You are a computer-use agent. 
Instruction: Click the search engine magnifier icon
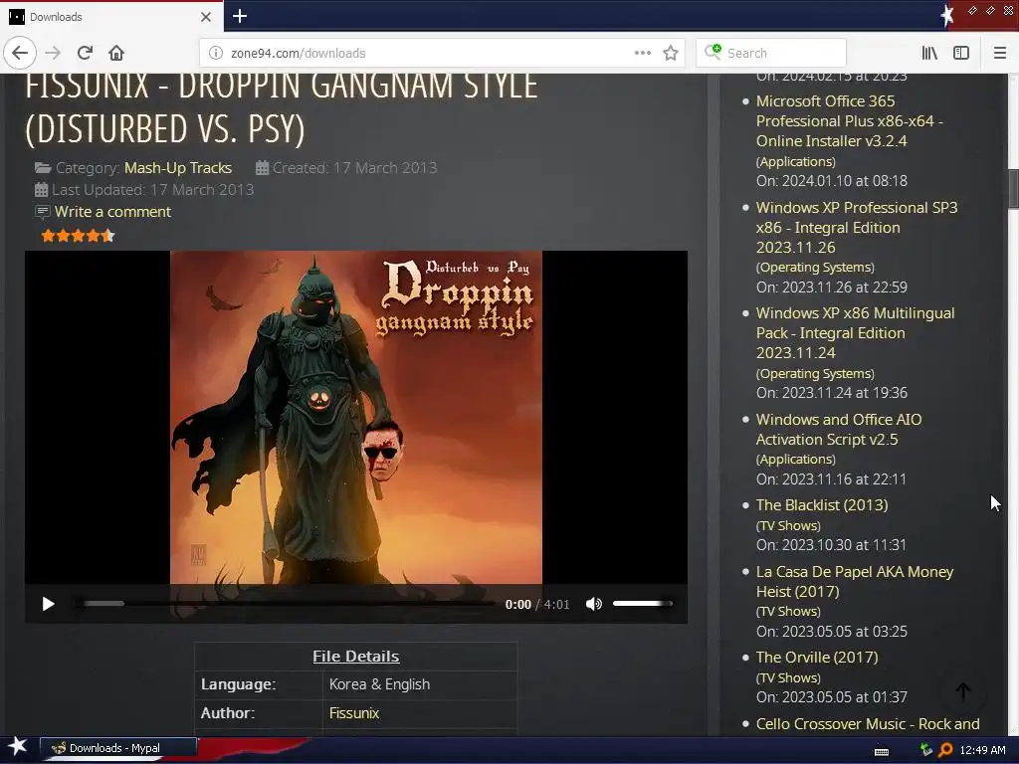click(713, 52)
